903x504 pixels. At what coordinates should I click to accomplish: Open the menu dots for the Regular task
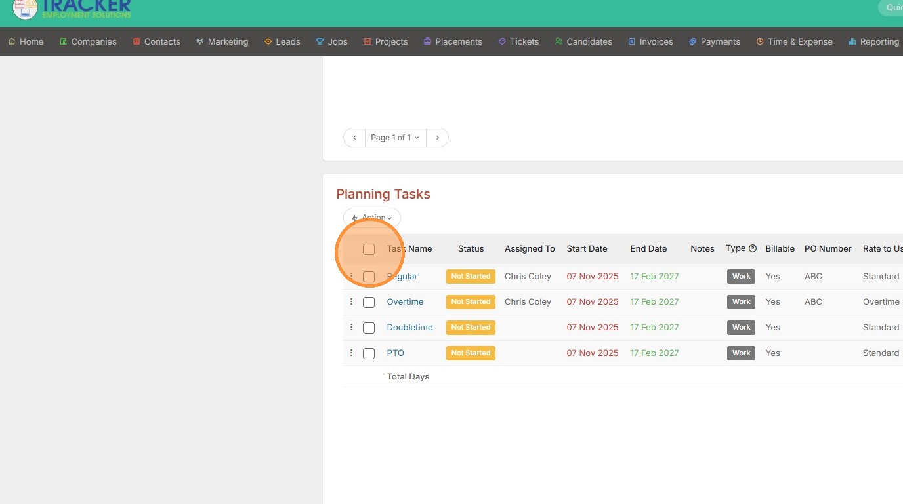[351, 276]
